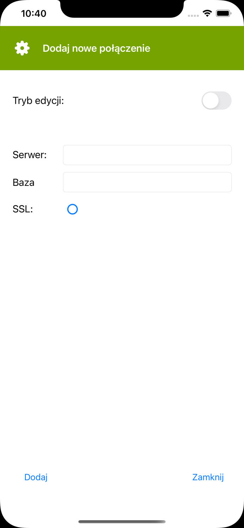Select the SSL label text
This screenshot has width=244, height=528.
(22, 209)
